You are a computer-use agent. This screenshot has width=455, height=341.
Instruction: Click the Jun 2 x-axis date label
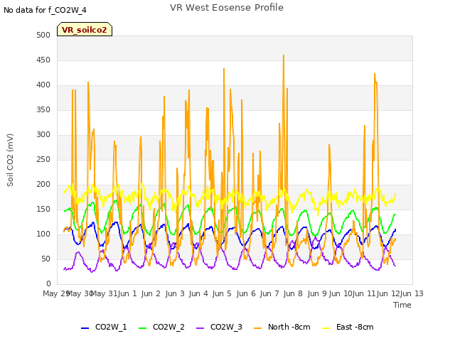[x=151, y=293]
